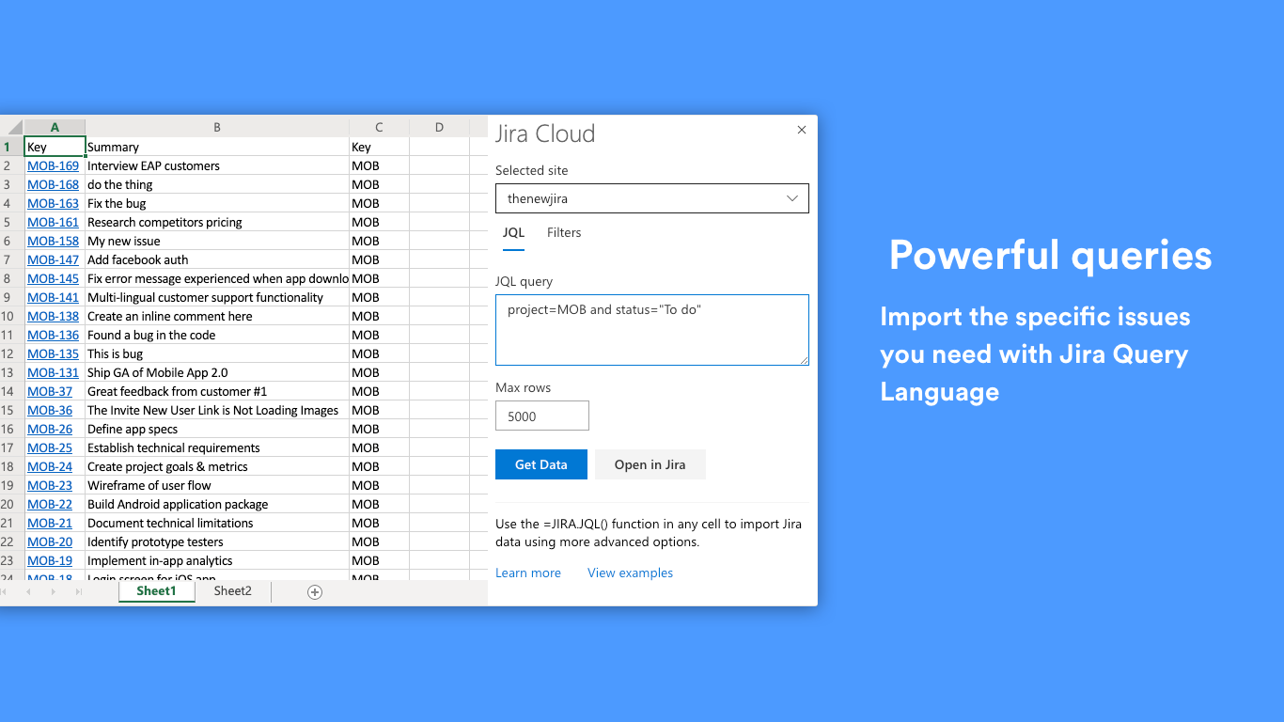This screenshot has height=722, width=1284.
Task: Select cell 'do the thing'
Action: click(217, 184)
